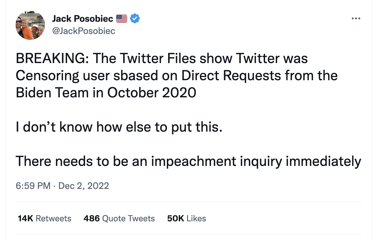This screenshot has height=240, width=373.
Task: Click the blue verified checkmark badge
Action: [135, 19]
